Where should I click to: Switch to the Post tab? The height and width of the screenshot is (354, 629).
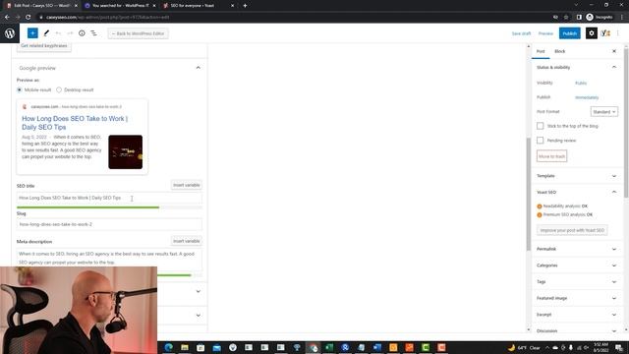pos(541,51)
